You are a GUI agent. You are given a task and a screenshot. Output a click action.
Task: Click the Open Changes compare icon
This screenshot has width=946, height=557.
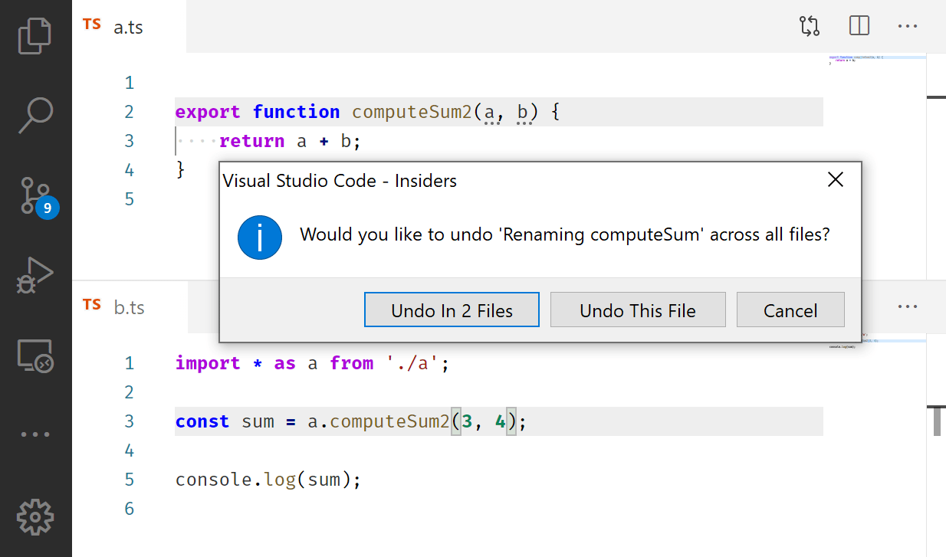[810, 26]
